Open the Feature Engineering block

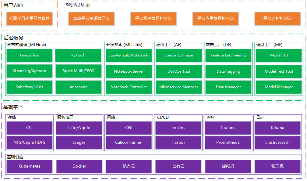(228, 55)
